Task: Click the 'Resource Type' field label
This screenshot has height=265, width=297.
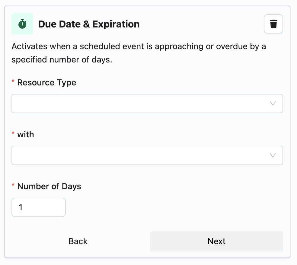Action: coord(46,82)
